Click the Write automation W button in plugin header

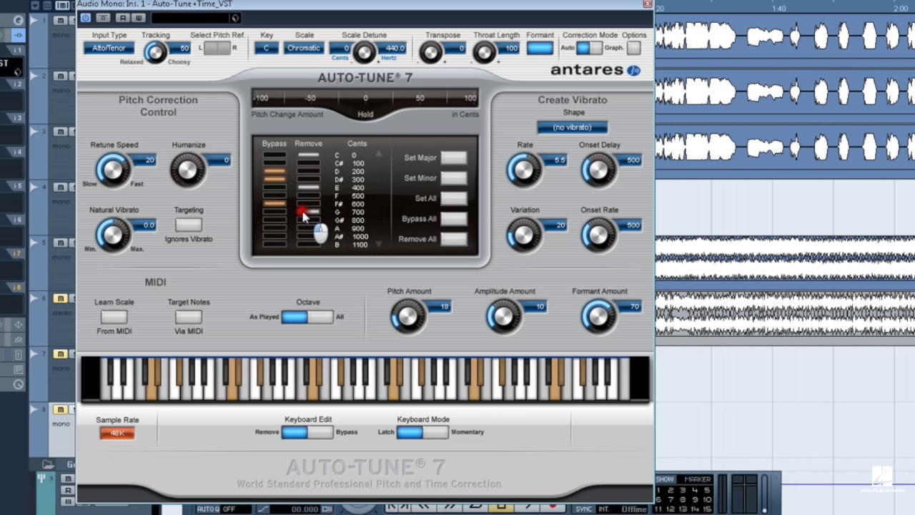138,18
